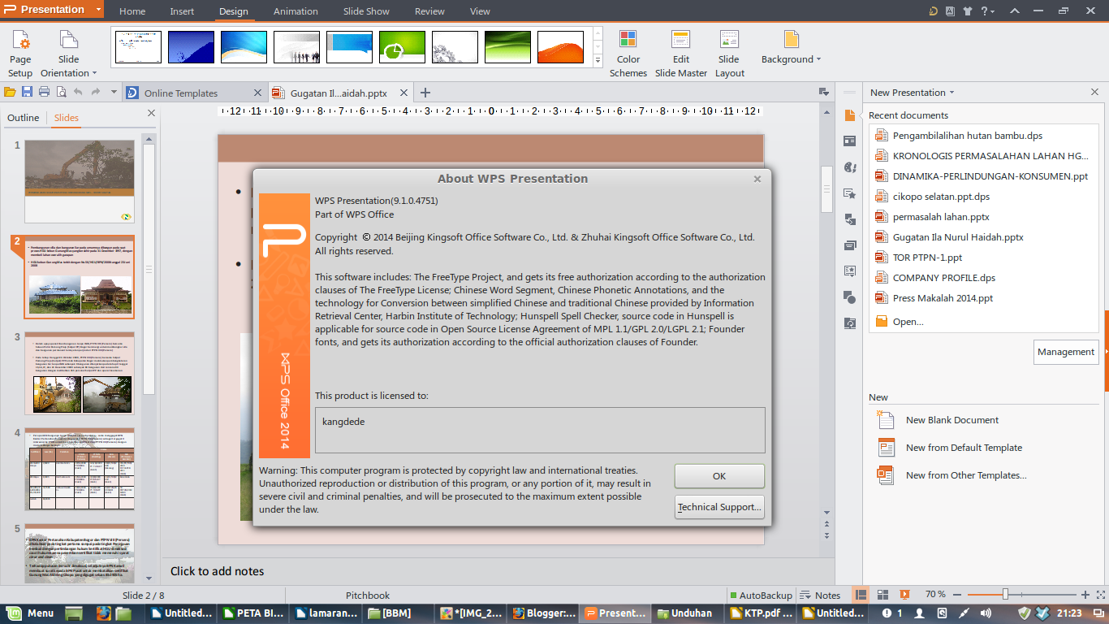Expand the design templates gallery arrow
This screenshot has width=1109, height=624.
598,61
